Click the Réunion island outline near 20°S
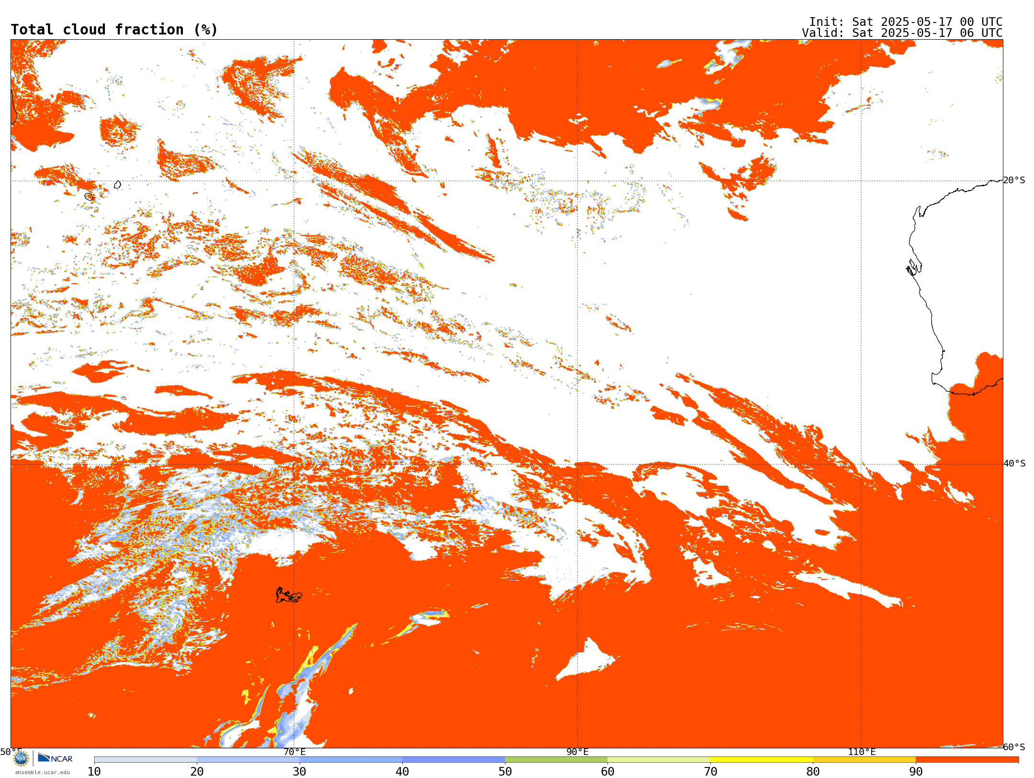This screenshot has height=778, width=1034. [x=89, y=197]
